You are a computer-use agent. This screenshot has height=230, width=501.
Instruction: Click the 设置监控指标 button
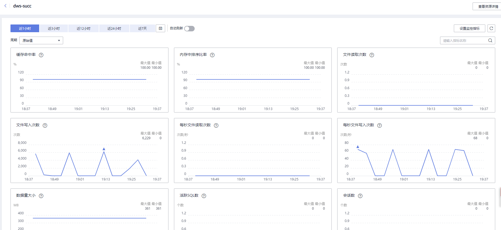click(469, 28)
